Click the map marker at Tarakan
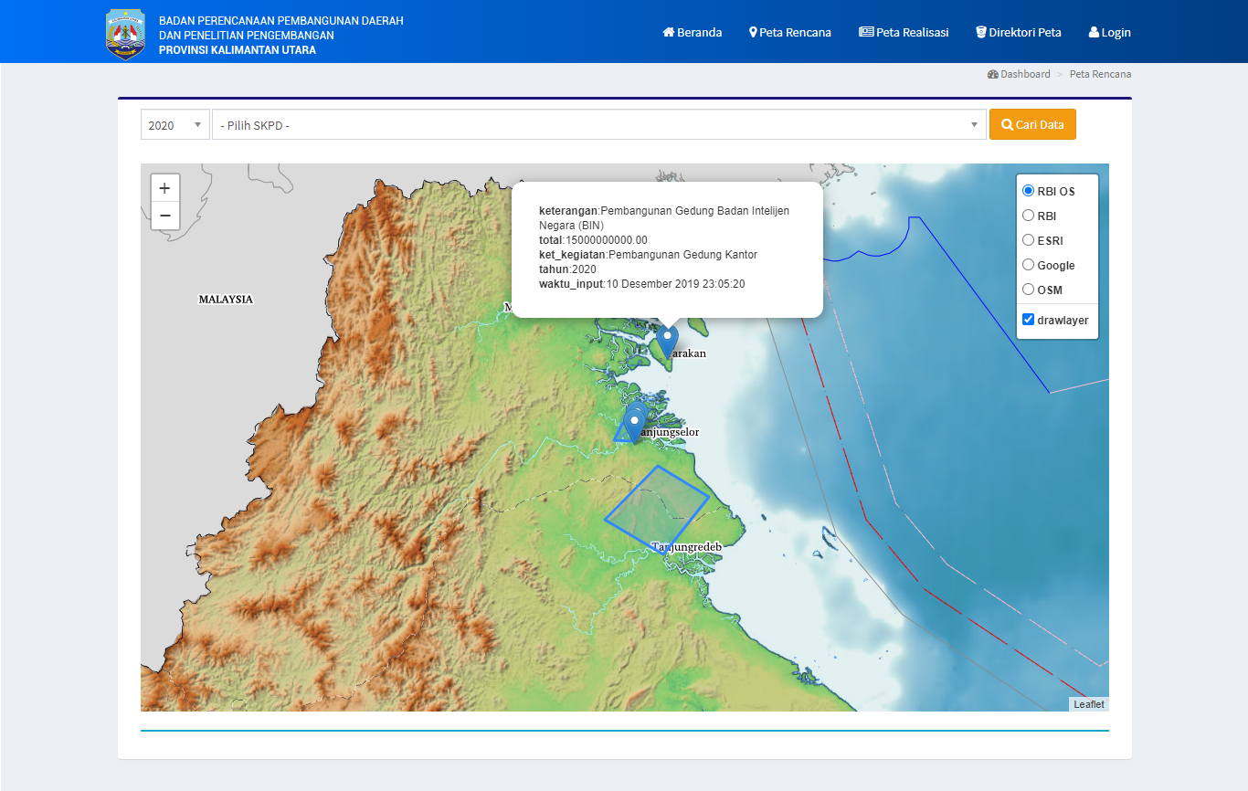1248x791 pixels. (668, 342)
